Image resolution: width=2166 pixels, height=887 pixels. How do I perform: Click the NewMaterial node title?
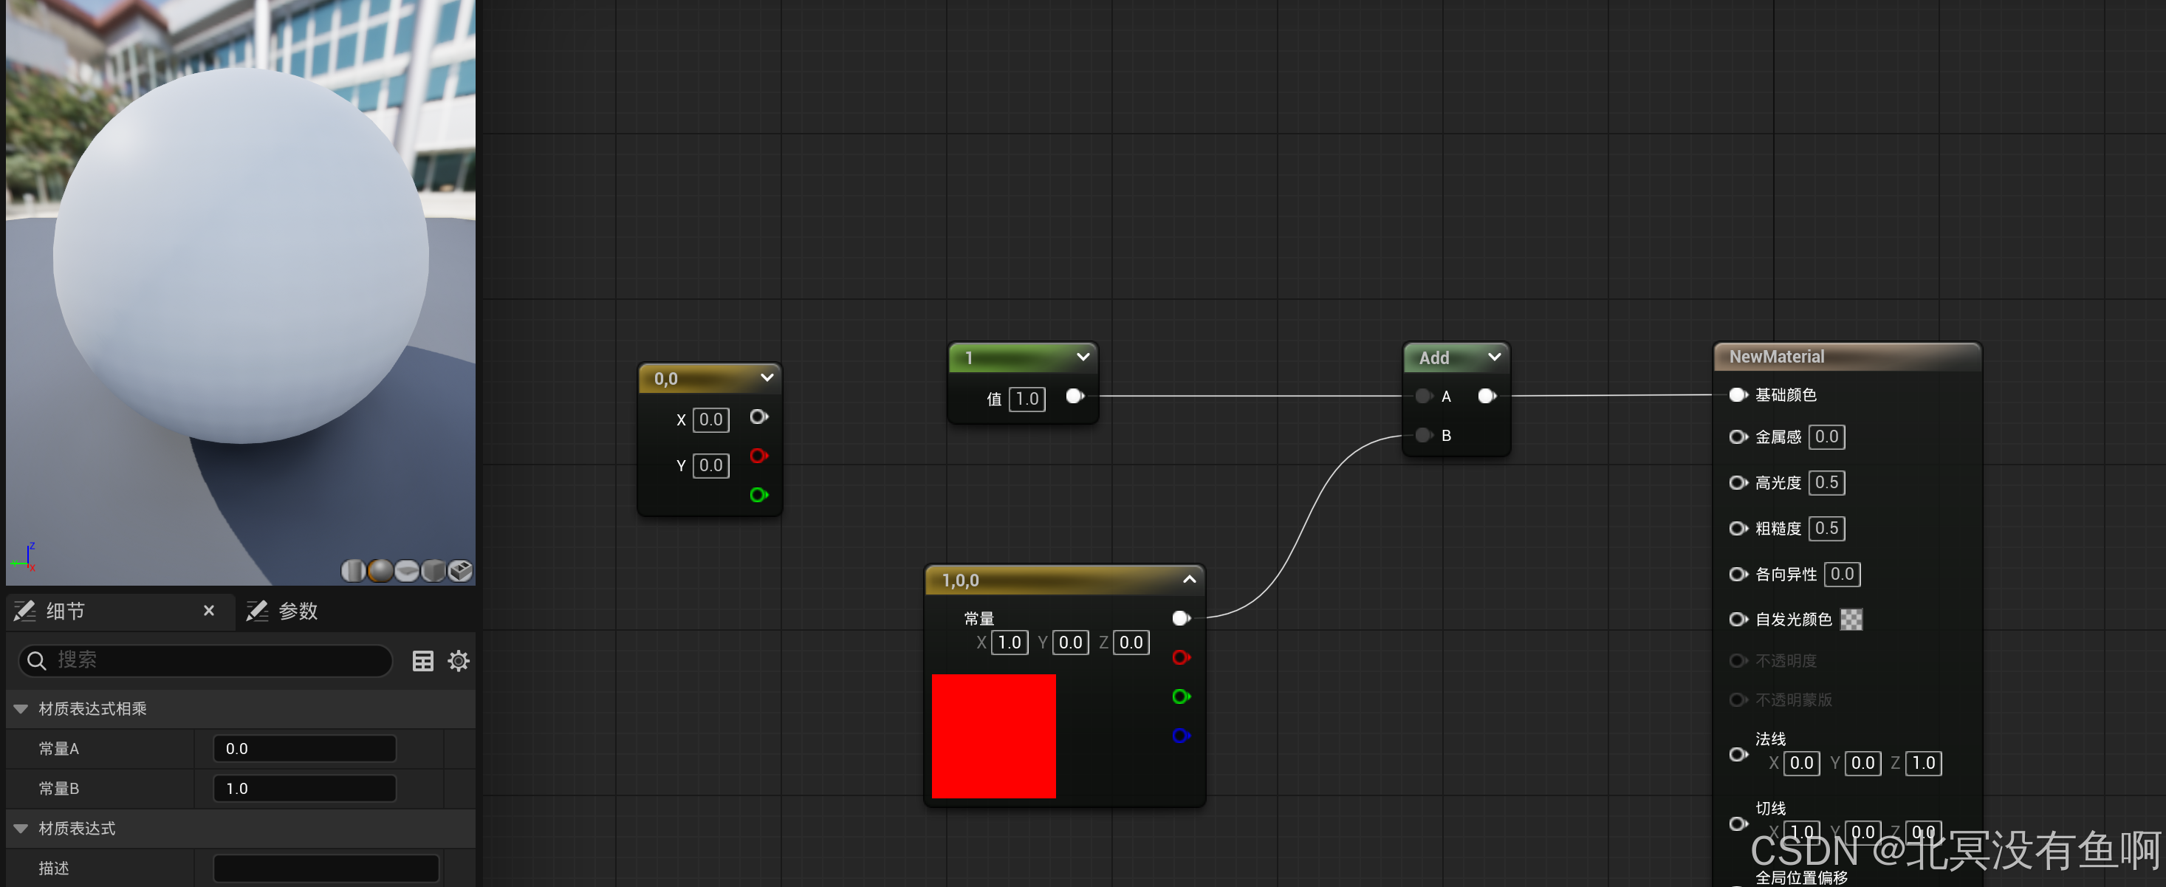pyautogui.click(x=1777, y=357)
